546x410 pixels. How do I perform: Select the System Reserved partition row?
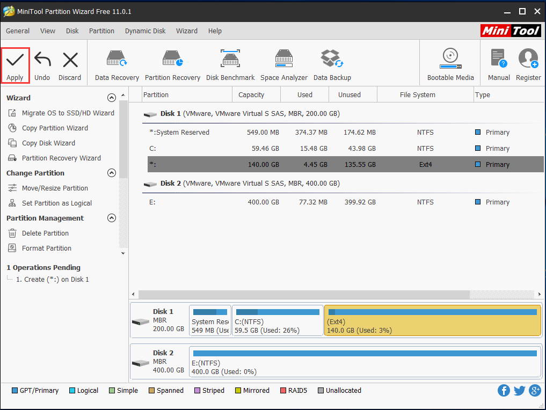[x=345, y=132]
